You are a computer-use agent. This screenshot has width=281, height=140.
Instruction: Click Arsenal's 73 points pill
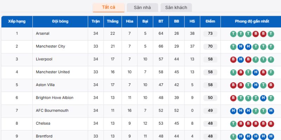click(210, 34)
